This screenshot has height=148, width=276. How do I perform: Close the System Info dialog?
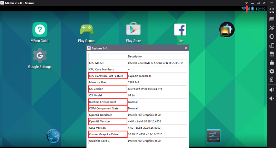[x=186, y=48]
